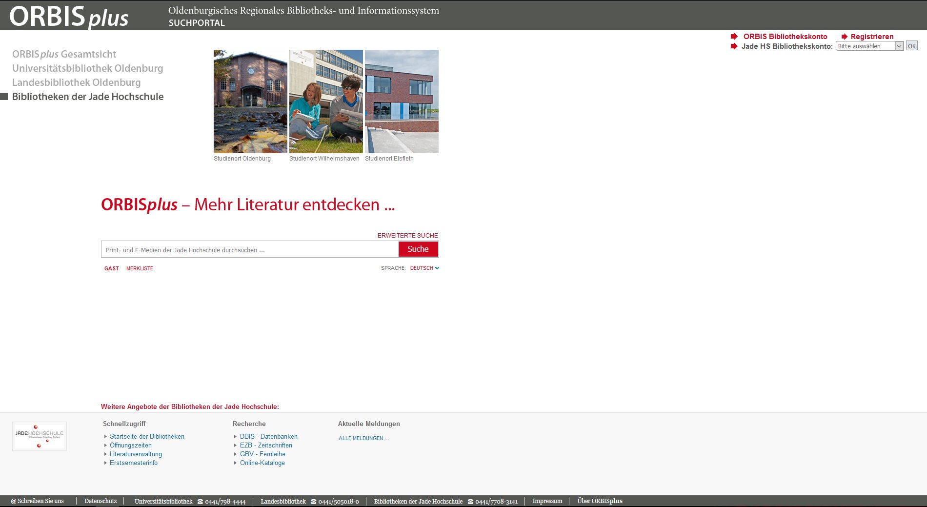
Task: Open Über ORBISplus footer link
Action: coord(600,501)
